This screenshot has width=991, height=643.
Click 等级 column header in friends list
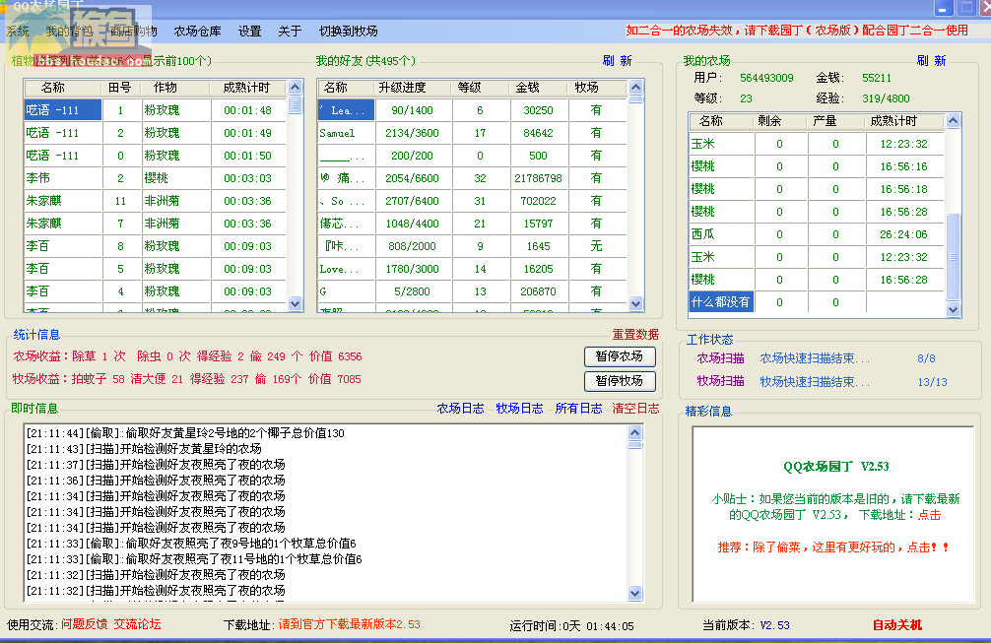coord(480,88)
